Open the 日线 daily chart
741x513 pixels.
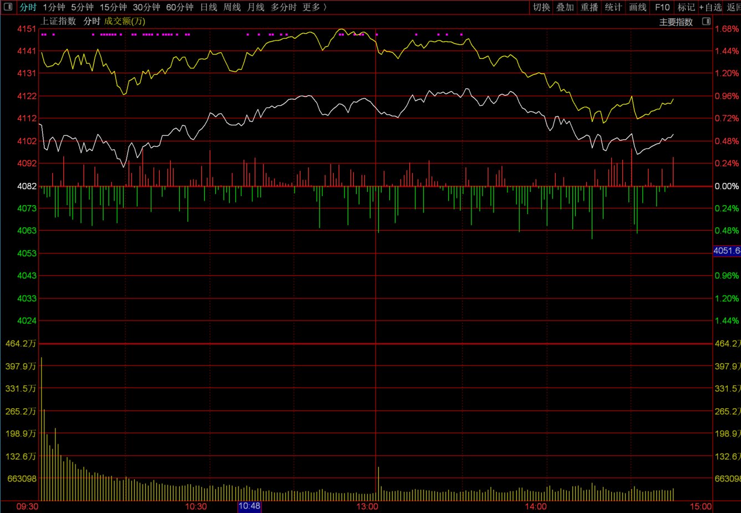click(x=209, y=7)
